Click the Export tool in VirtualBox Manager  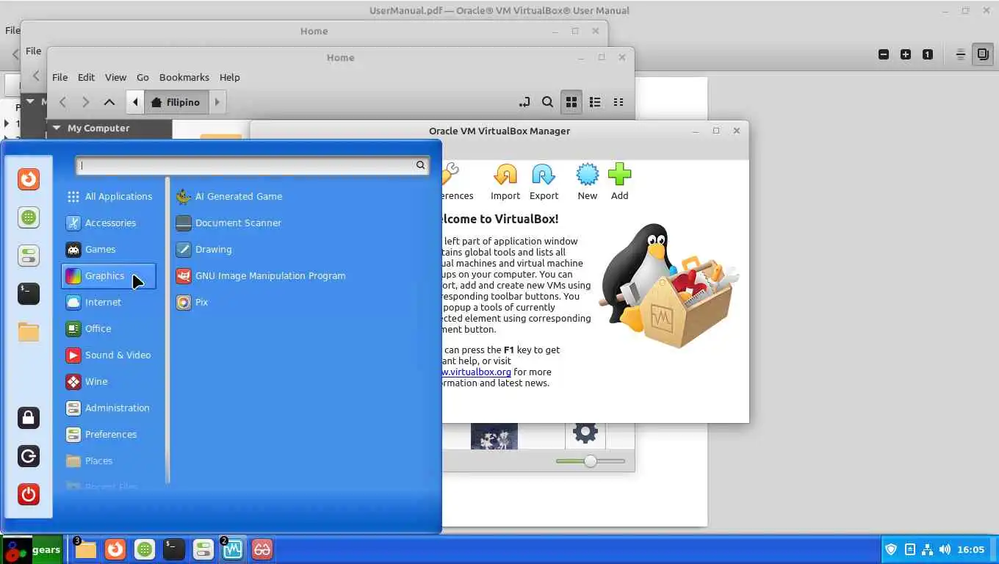tap(544, 181)
